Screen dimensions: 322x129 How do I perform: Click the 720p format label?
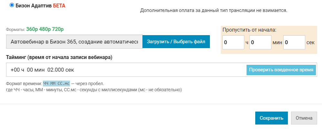58,29
